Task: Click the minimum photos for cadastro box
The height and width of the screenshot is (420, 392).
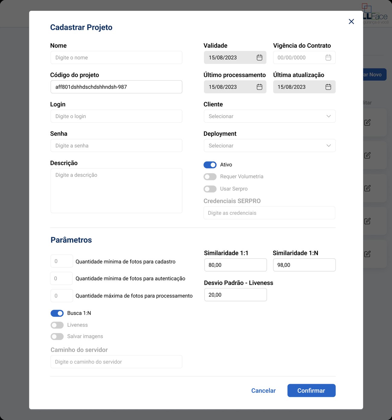Action: [x=62, y=261]
